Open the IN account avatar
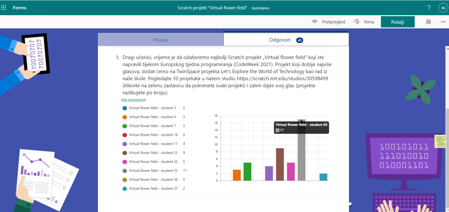The height and width of the screenshot is (212, 449). 443,7
